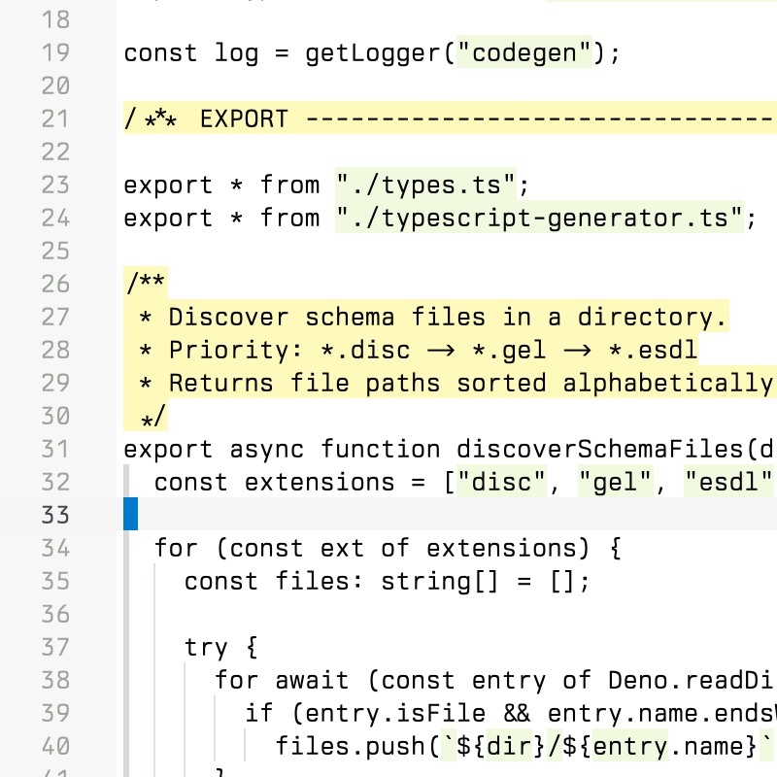Click the discoverSchemaFiles function name
The height and width of the screenshot is (777, 777).
[599, 449]
